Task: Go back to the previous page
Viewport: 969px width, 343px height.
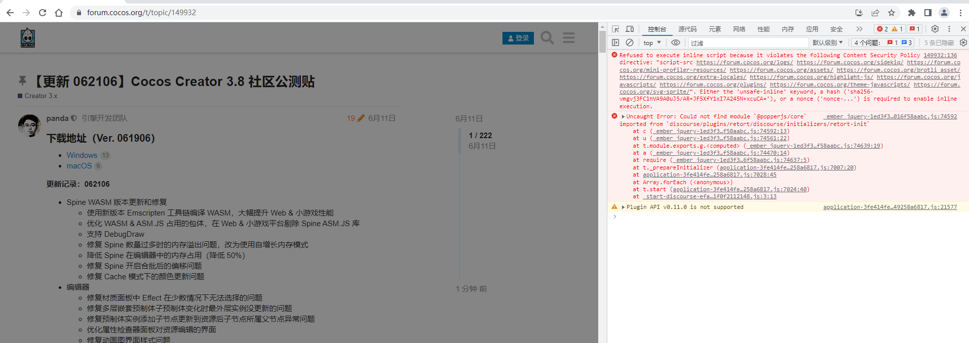Action: (10, 13)
